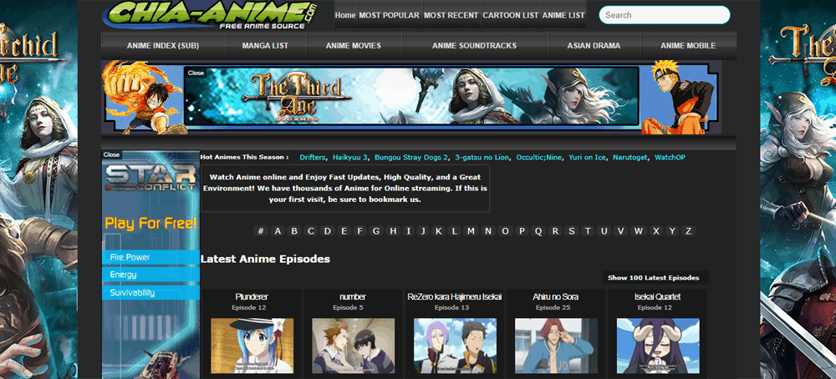Open Ahiru no Sora episode thumbnail

tap(556, 346)
